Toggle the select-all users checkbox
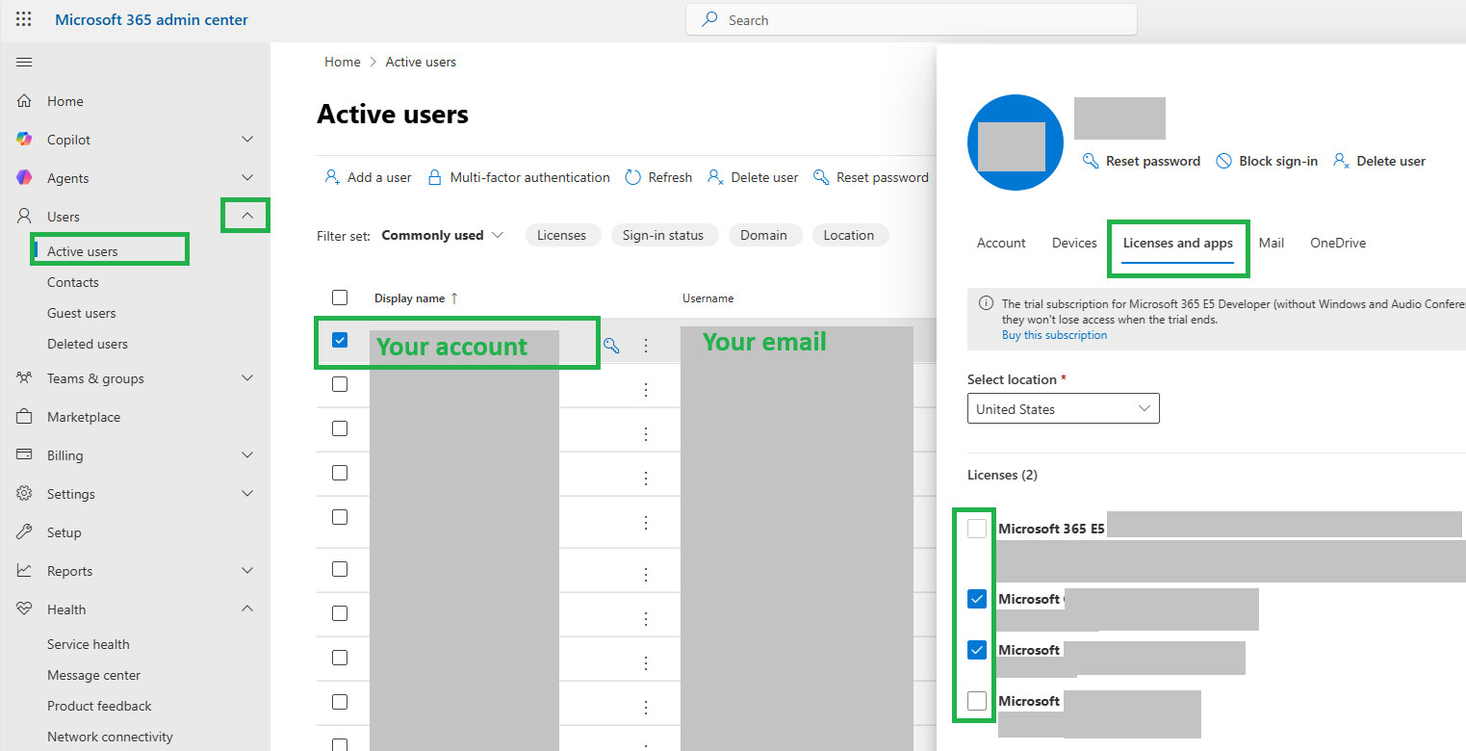This screenshot has height=751, width=1466. [x=340, y=298]
